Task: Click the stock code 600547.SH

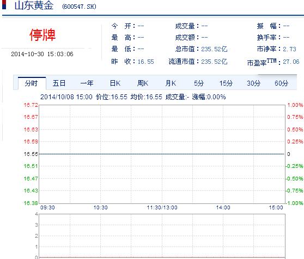Action: click(x=79, y=7)
